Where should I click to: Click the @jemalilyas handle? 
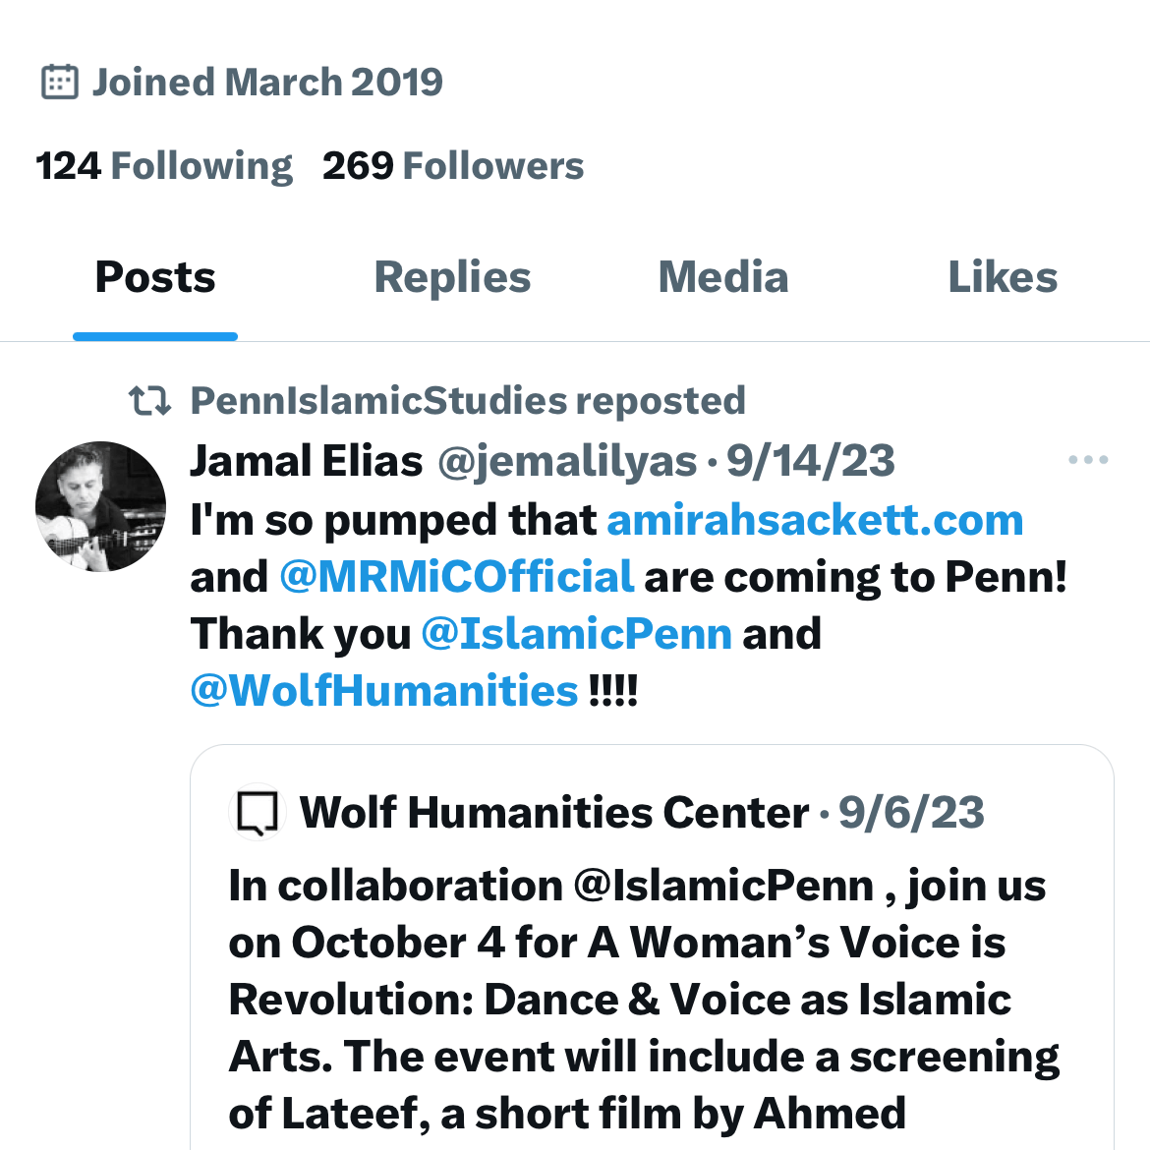[x=566, y=461]
